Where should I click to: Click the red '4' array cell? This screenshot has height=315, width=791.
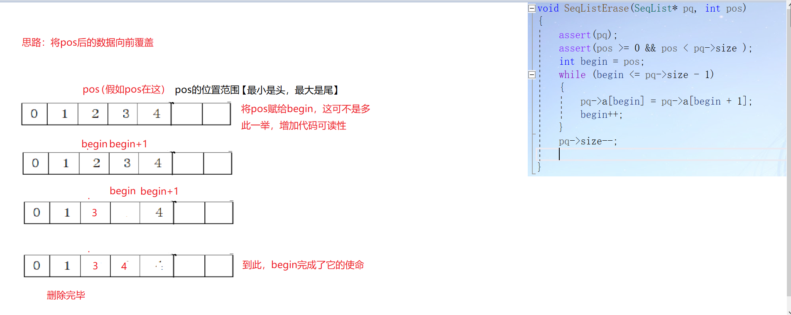pos(124,266)
